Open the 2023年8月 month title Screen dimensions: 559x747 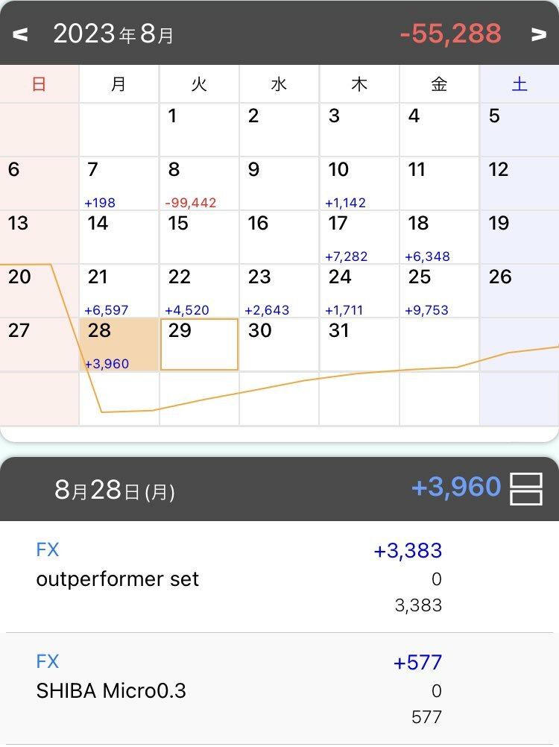[113, 34]
